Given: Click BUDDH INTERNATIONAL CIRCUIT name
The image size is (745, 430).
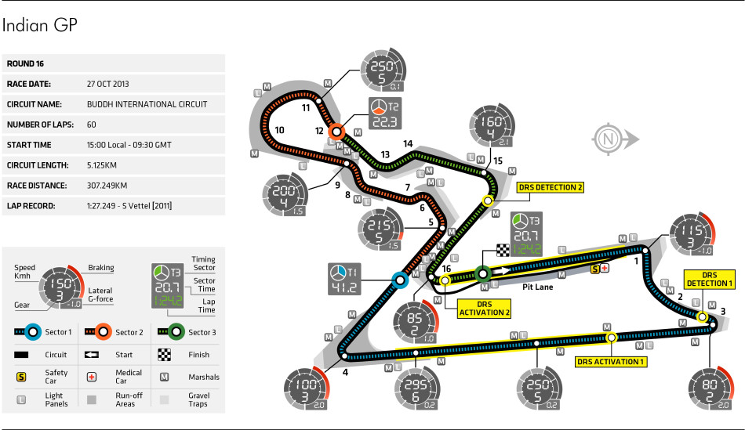Looking at the screenshot, I should click(147, 104).
